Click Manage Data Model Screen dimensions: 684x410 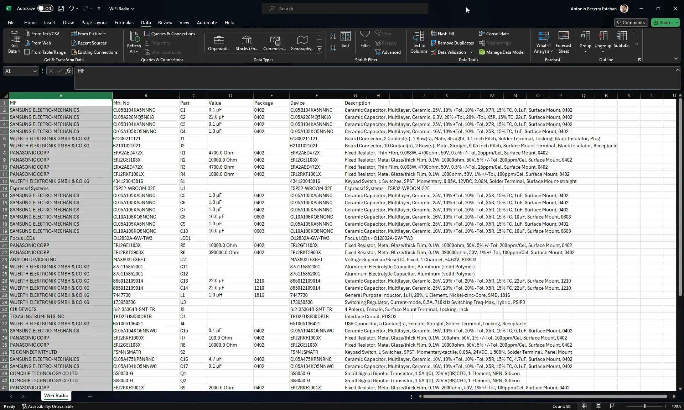[502, 52]
